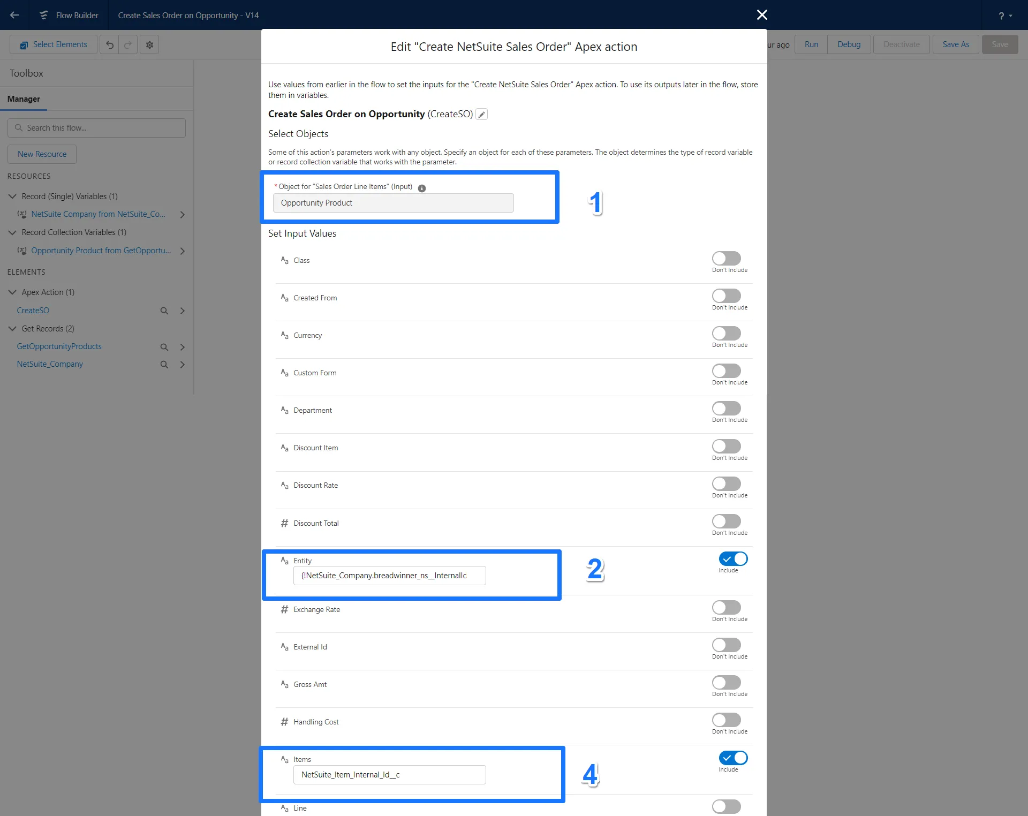
Task: Select the Manager tab in Toolbox
Action: pyautogui.click(x=24, y=99)
